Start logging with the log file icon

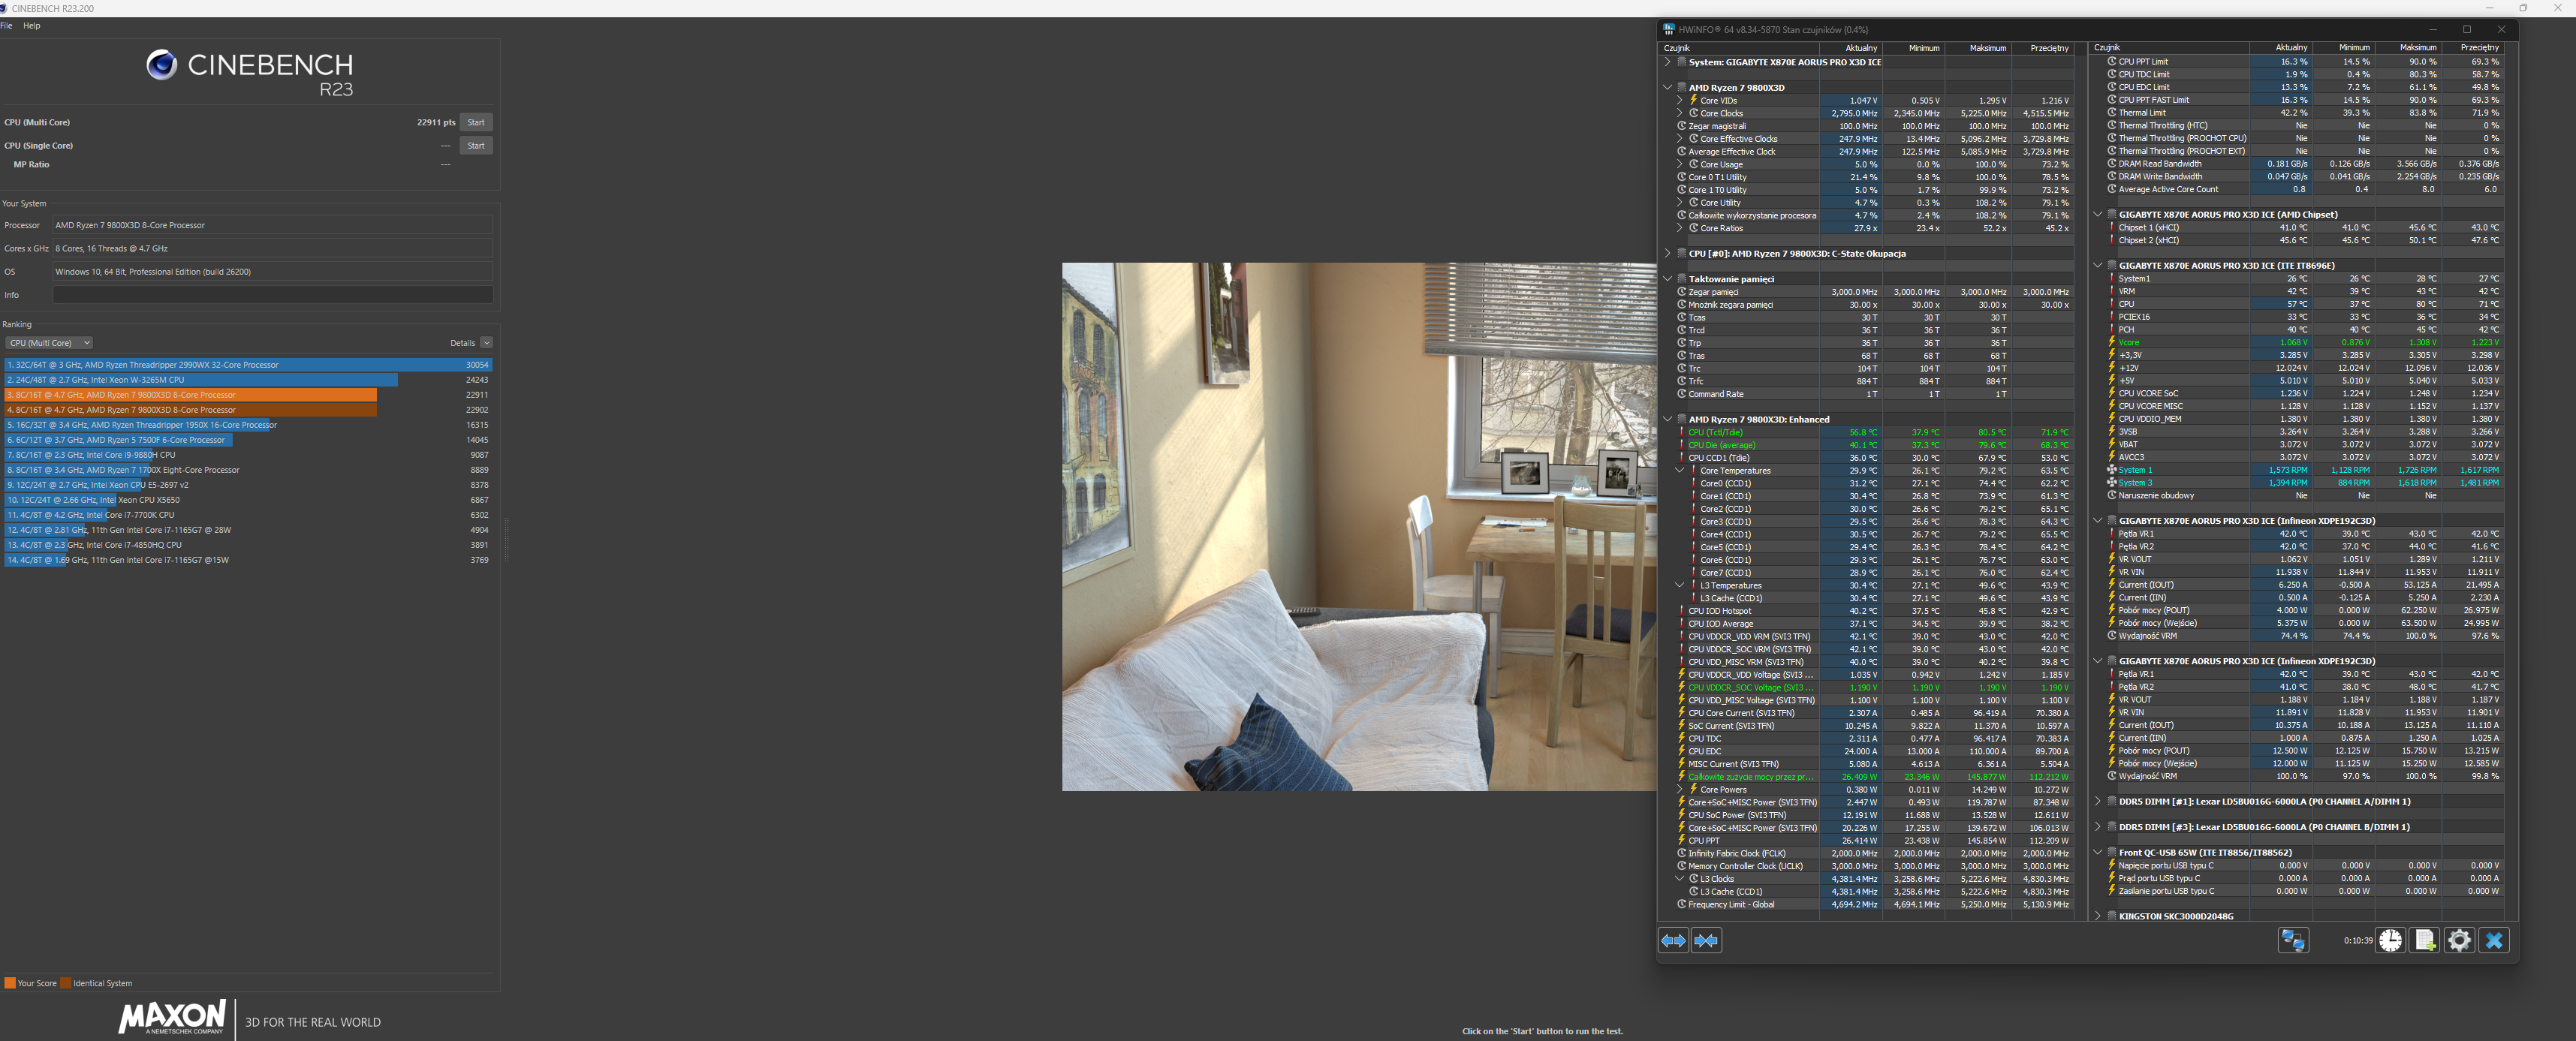click(2424, 940)
